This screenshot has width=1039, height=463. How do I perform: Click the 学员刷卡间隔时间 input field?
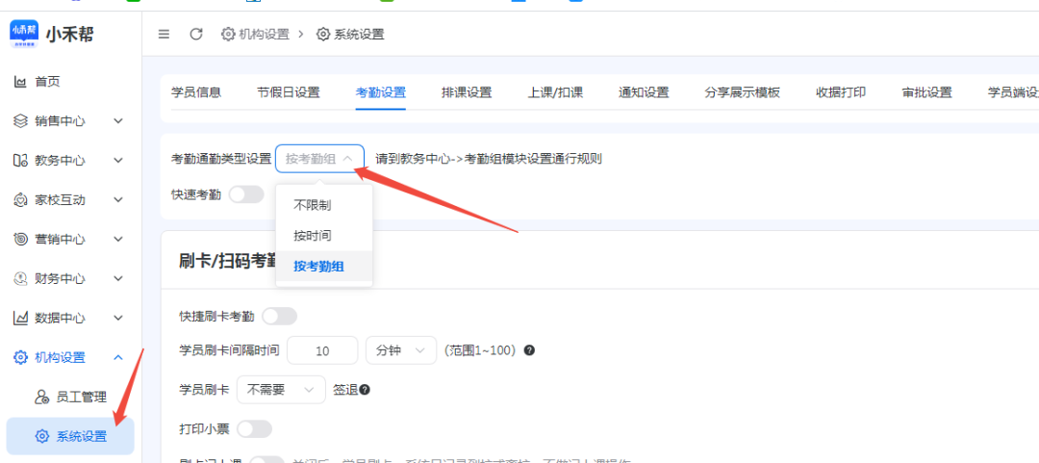[x=322, y=350]
